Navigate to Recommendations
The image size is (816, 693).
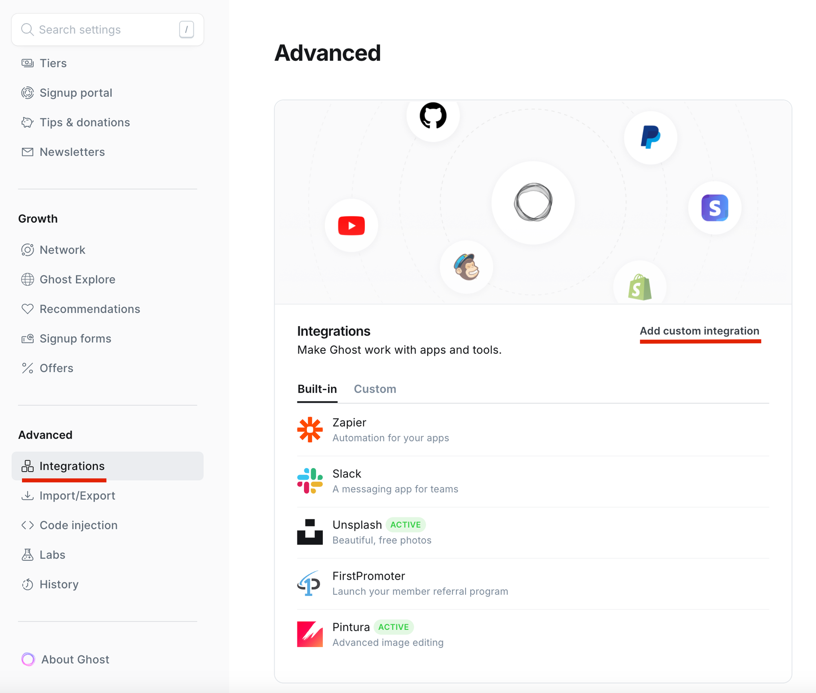tap(89, 309)
